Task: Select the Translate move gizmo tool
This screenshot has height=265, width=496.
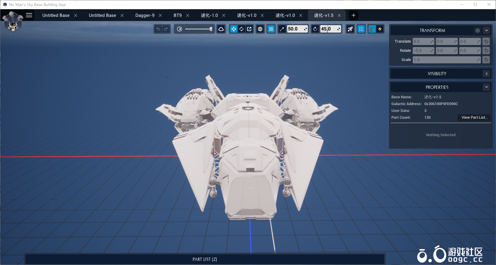Action: pos(234,29)
